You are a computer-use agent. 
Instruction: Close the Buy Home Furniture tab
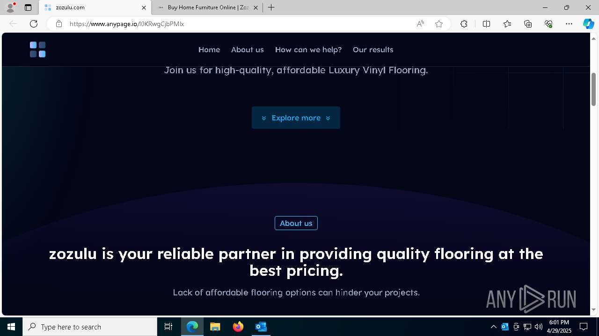(256, 7)
